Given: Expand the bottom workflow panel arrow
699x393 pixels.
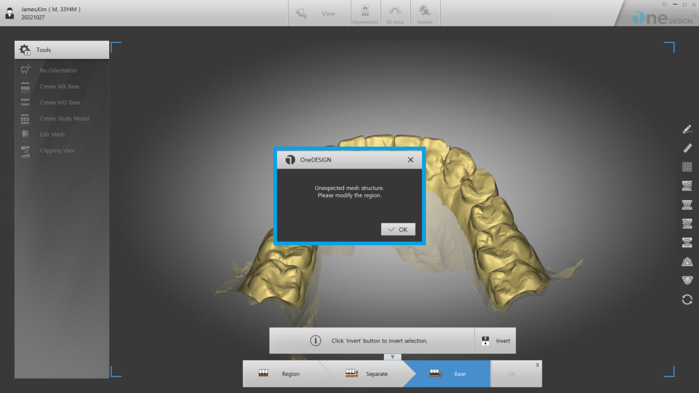Looking at the screenshot, I should (393, 356).
